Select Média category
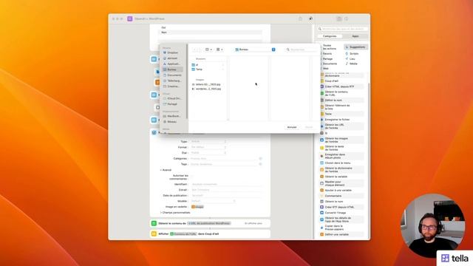The image size is (473, 266). 353,64
